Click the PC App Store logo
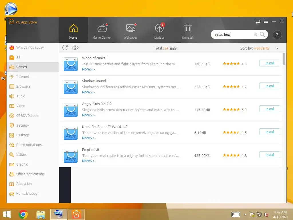Image resolution: width=293 pixels, height=220 pixels. [11, 22]
